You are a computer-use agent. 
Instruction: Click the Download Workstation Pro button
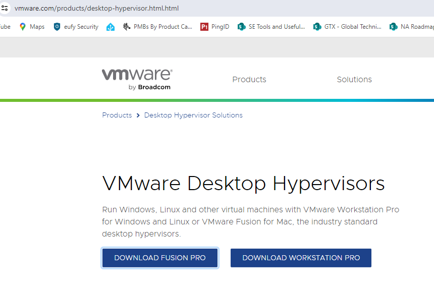point(301,258)
